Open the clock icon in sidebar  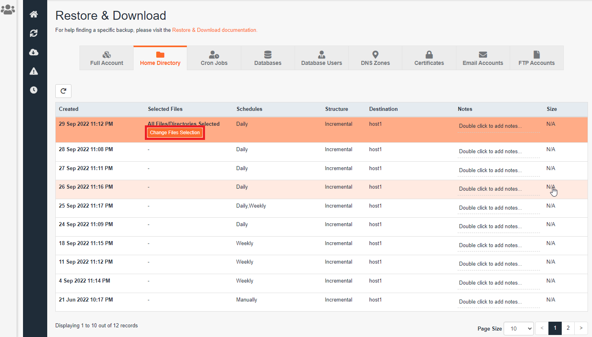click(x=34, y=90)
